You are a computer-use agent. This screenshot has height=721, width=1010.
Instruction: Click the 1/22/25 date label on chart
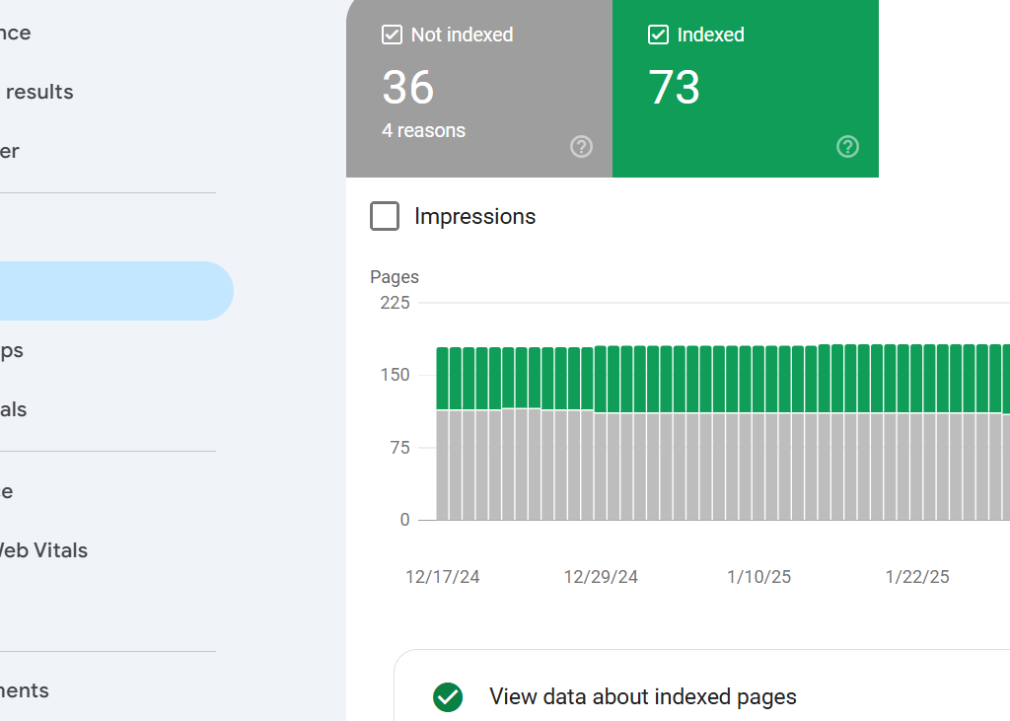(x=917, y=577)
